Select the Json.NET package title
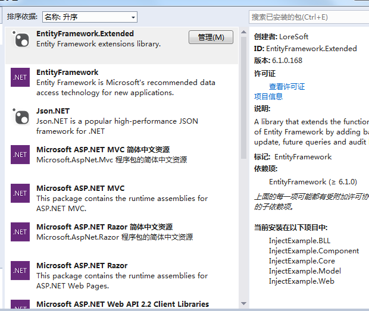Viewport: 369px width, 311px height. click(53, 111)
